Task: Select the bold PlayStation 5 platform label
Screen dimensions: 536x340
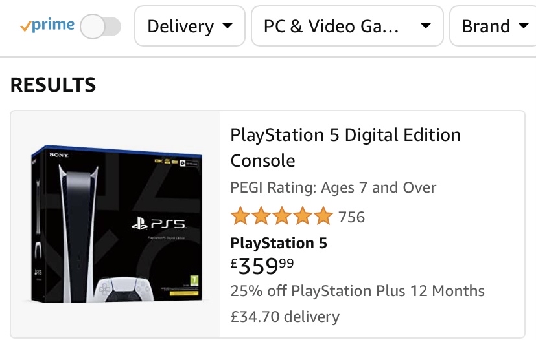Action: [x=279, y=243]
